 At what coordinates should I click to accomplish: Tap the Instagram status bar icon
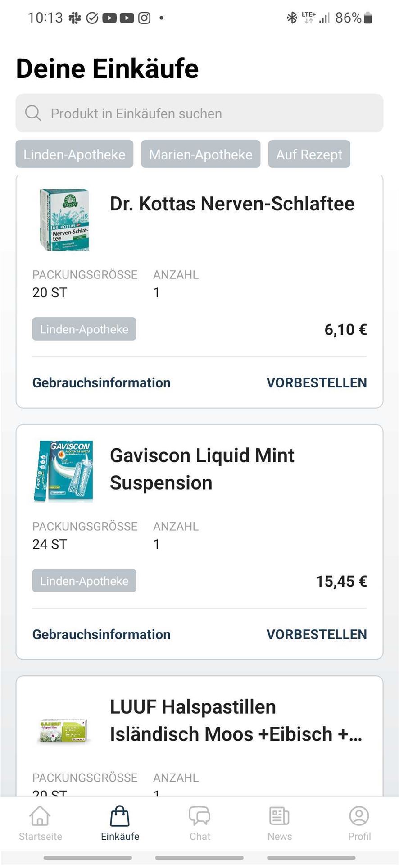coord(144,18)
